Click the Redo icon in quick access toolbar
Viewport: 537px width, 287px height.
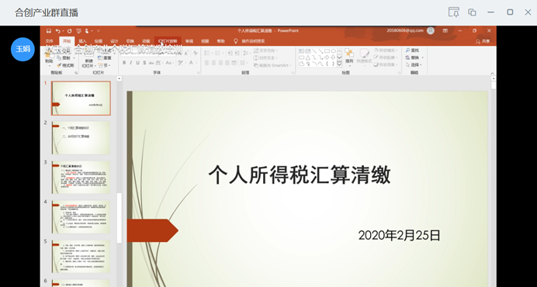[70, 31]
